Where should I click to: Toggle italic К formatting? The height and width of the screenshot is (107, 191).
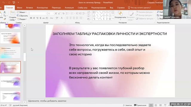coord(34,18)
